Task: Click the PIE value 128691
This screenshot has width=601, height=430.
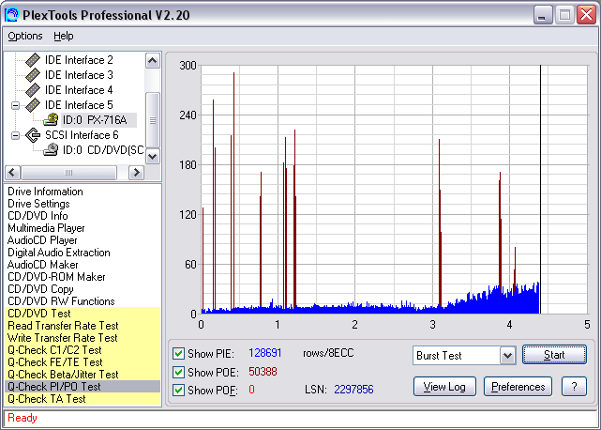Action: tap(265, 353)
